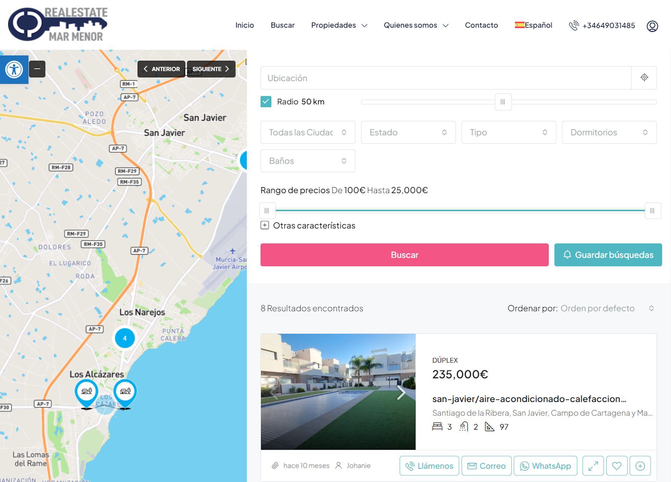The image size is (671, 482).
Task: Click the 'hace 10 meses' text
Action: 306,466
